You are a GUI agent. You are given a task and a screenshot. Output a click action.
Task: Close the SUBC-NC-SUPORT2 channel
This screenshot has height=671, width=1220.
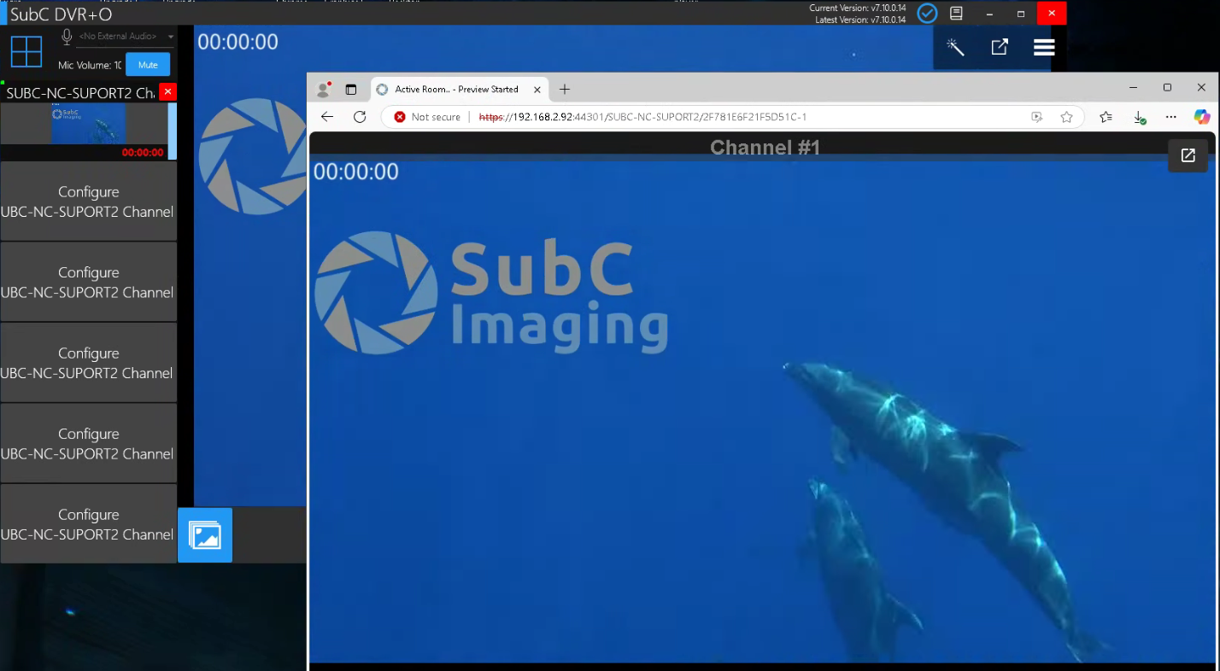coord(168,92)
